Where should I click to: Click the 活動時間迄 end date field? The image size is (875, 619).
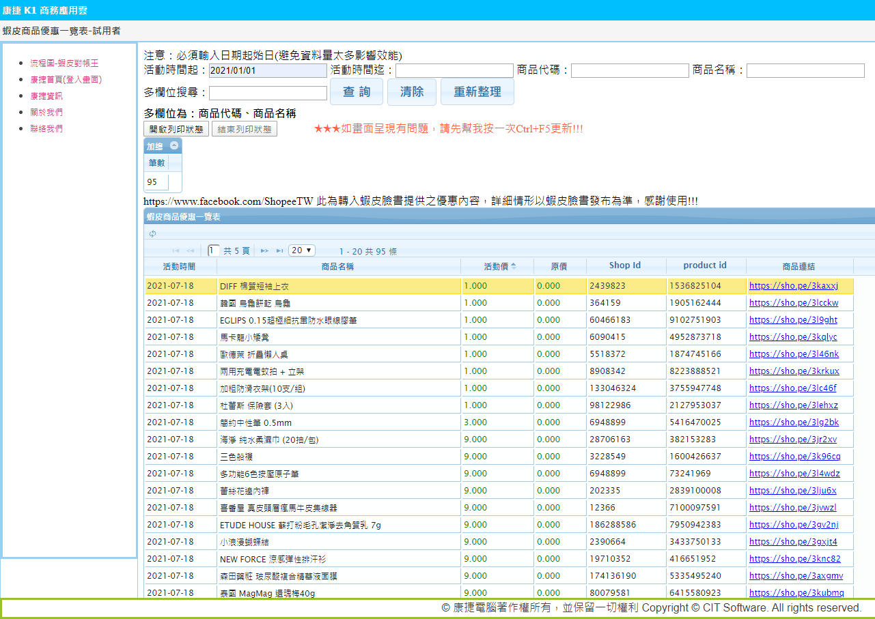click(454, 71)
